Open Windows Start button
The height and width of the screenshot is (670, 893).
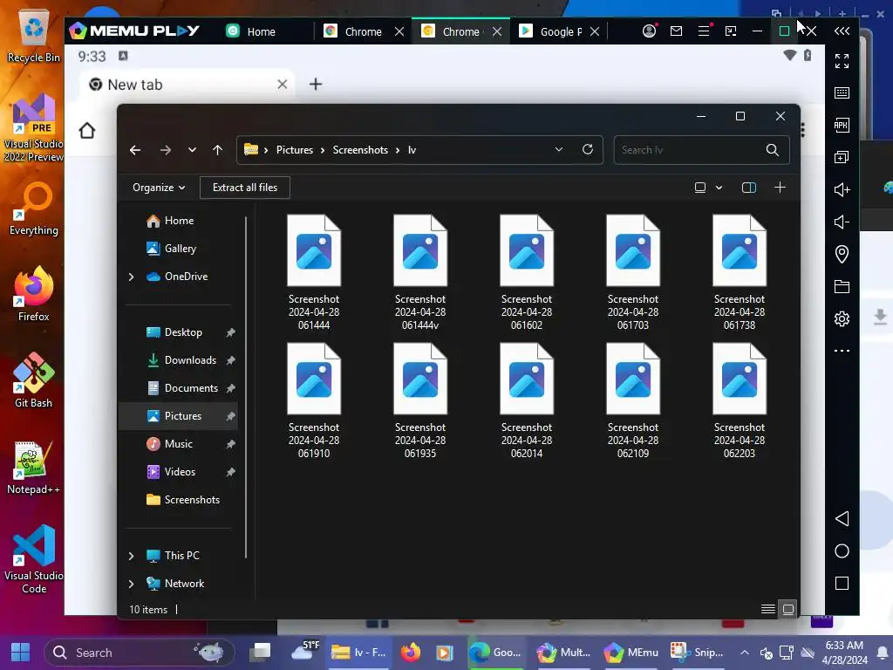pos(21,653)
